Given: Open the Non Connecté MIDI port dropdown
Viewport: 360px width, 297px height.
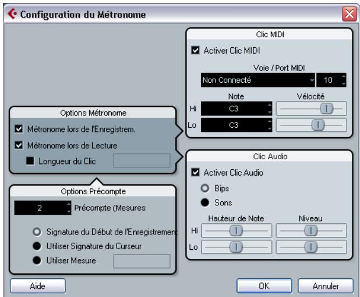Looking at the screenshot, I should 257,80.
